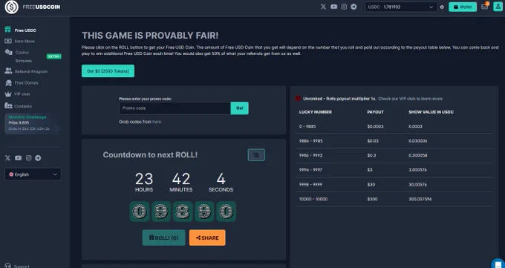Click the EXTRA badge next to Casino
This screenshot has height=268, width=505.
(53, 56)
